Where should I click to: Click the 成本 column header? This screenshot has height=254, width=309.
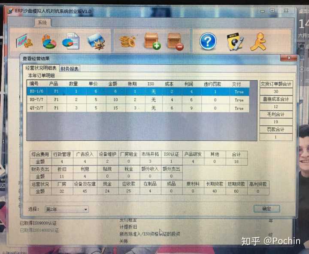[169, 84]
